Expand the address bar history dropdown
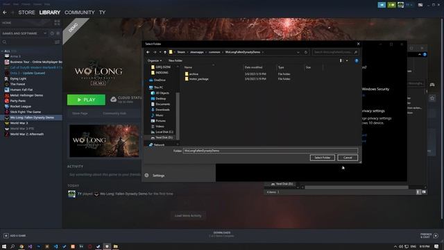The width and height of the screenshot is (444, 250). tap(298, 52)
